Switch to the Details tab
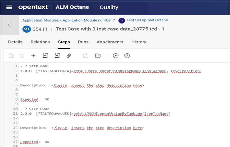The width and height of the screenshot is (230, 147). (15, 42)
